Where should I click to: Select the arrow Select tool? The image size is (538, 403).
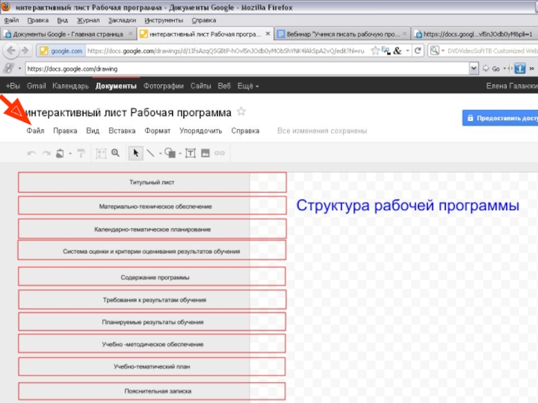(x=137, y=153)
